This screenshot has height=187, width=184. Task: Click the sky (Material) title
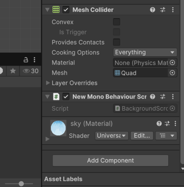(x=92, y=123)
